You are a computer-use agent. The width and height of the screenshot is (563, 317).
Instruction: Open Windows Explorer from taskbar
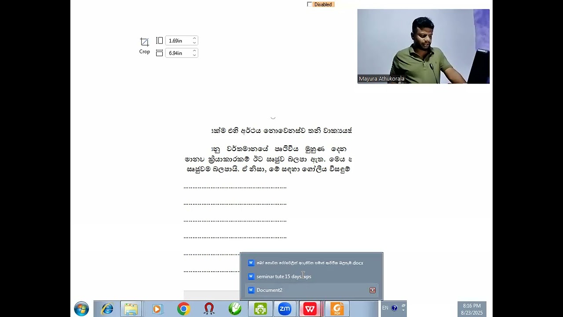click(x=131, y=309)
